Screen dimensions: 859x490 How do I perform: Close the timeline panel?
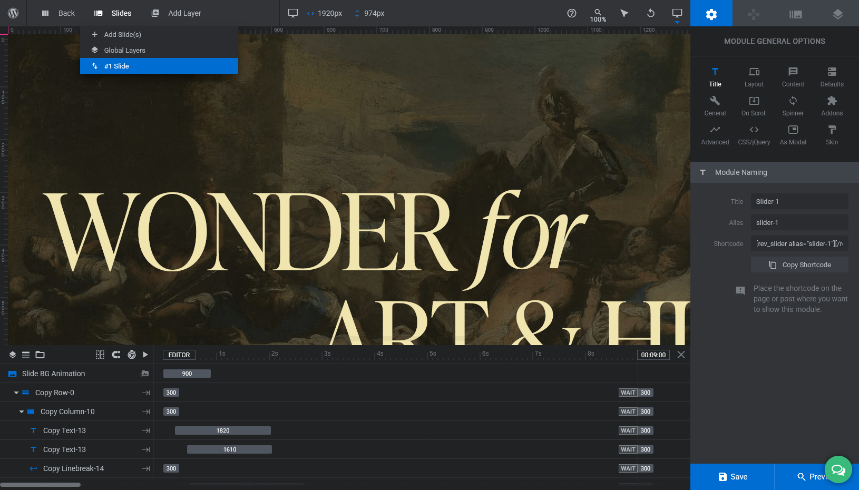point(681,355)
